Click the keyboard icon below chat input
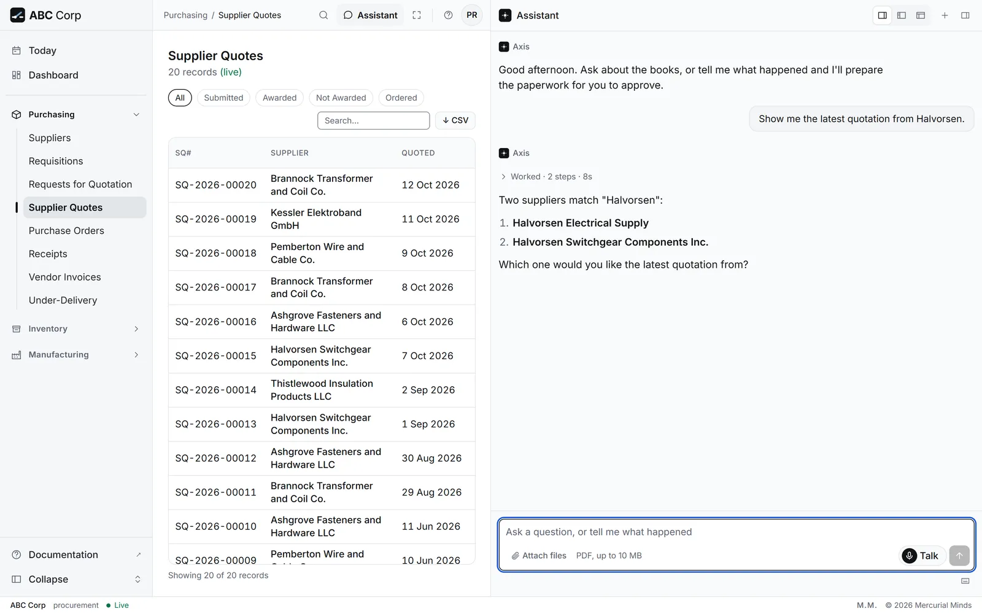982x614 pixels. 965,581
